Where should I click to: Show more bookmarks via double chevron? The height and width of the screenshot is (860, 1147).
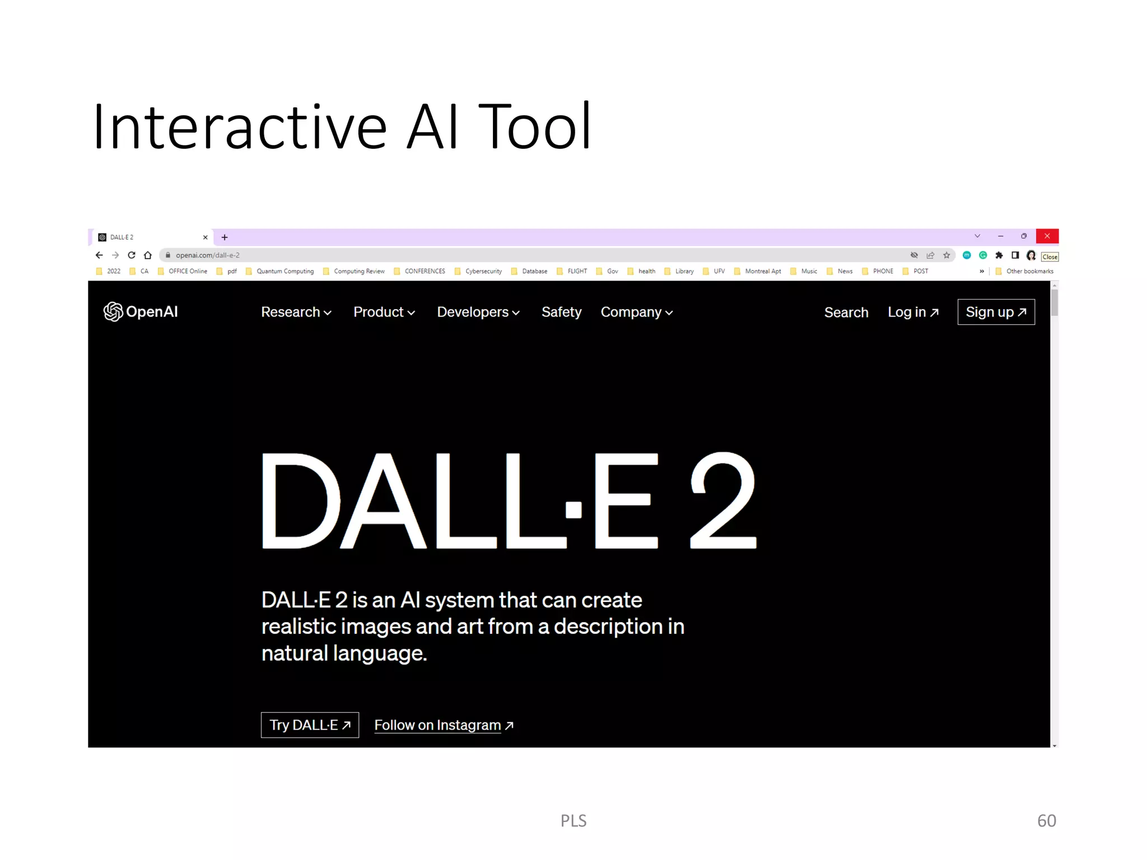point(982,272)
